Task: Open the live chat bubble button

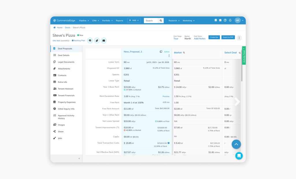Action: coord(239,156)
